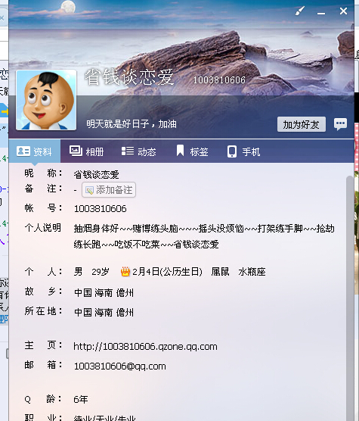Open the 动态 tab

tap(138, 151)
